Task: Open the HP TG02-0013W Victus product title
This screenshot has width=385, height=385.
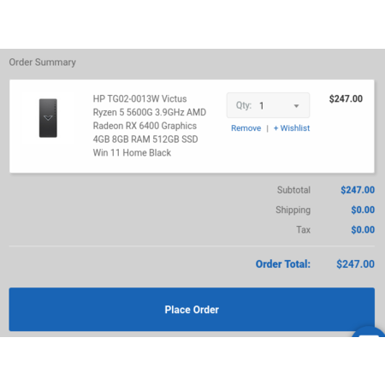Action: 150,126
